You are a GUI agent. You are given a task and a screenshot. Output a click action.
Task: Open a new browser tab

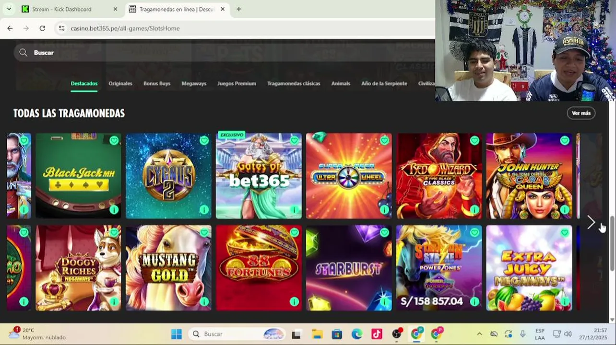click(x=239, y=9)
